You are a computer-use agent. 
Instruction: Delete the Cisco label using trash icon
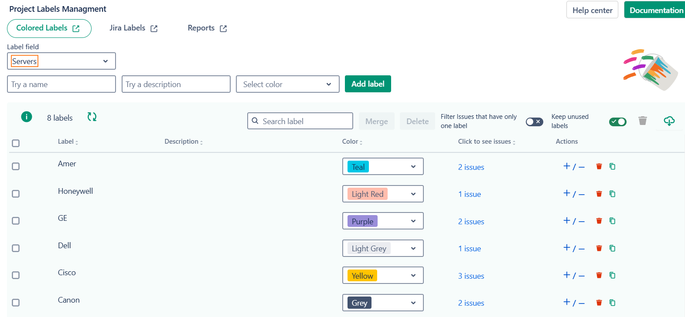tap(599, 275)
